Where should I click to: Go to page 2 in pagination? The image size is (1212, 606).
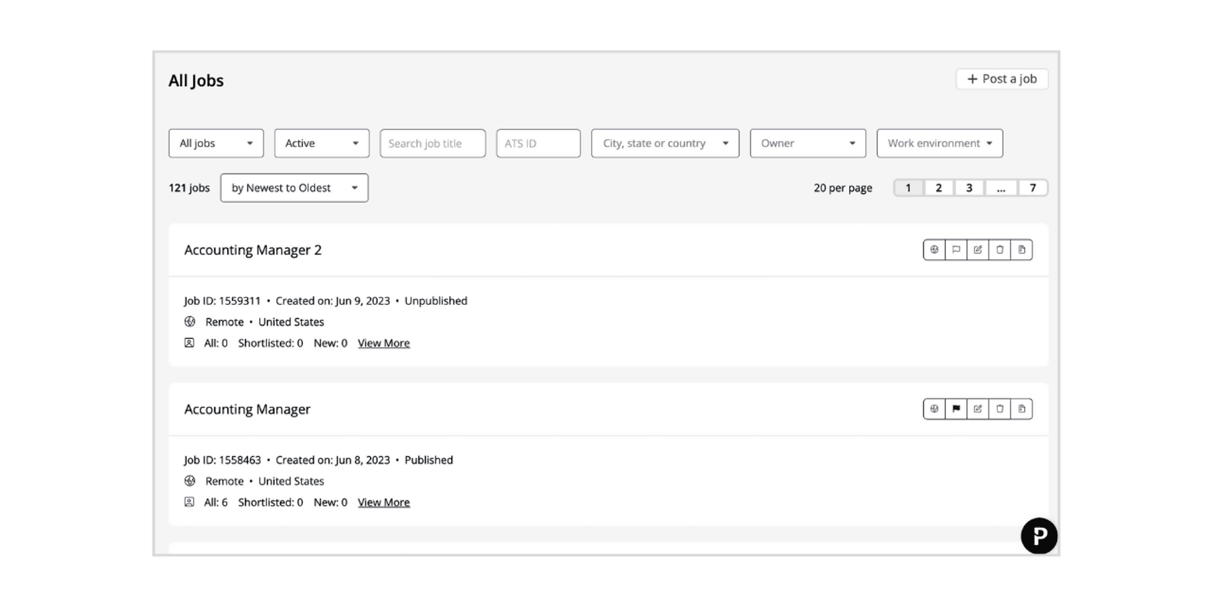coord(939,188)
